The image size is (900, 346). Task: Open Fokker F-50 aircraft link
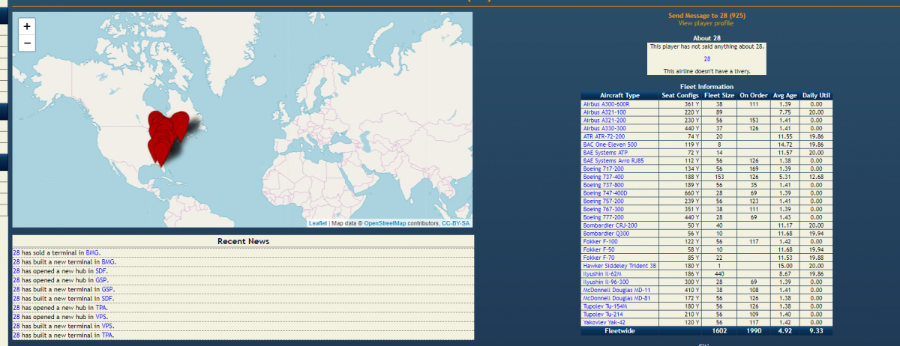[597, 250]
